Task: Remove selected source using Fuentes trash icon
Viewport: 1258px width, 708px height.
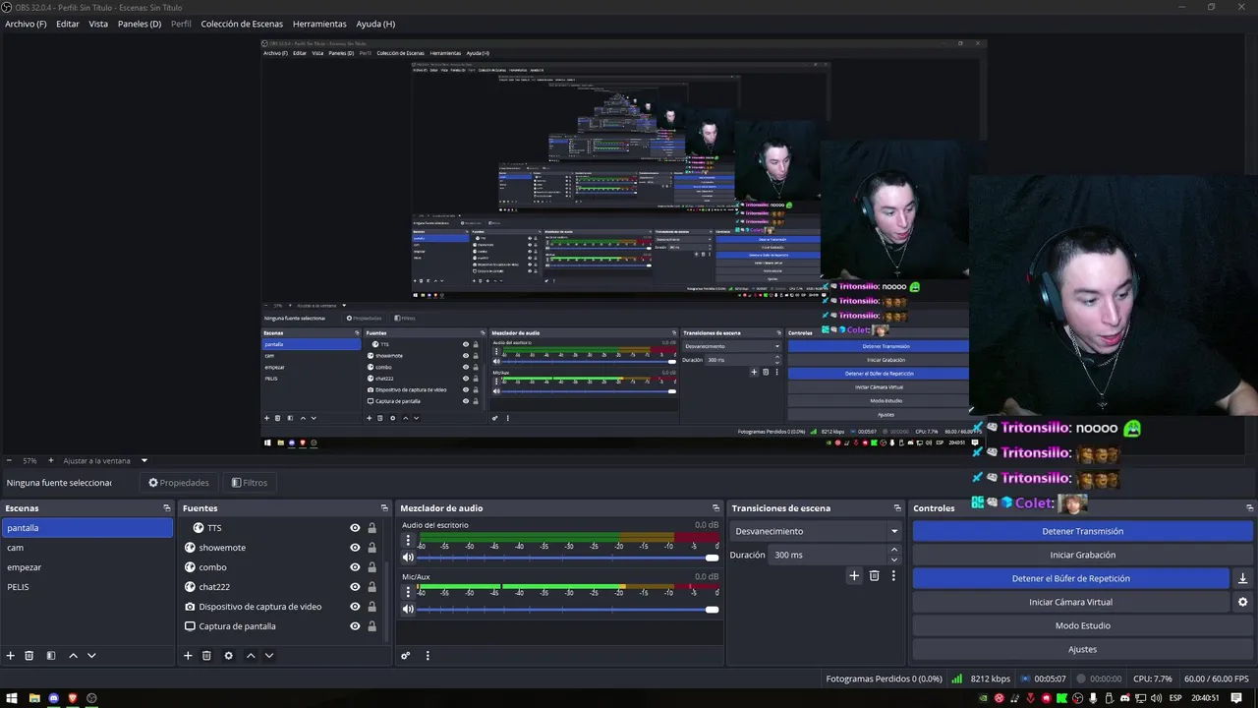Action: pos(206,656)
